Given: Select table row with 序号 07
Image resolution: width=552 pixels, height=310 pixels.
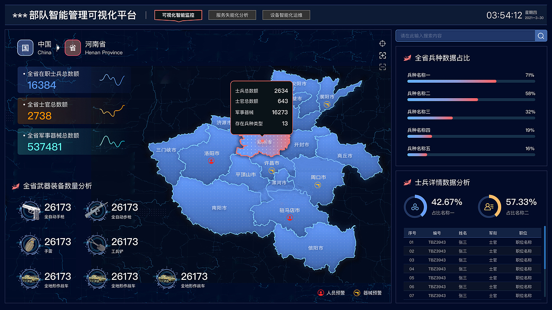Looking at the screenshot, I should (472, 295).
